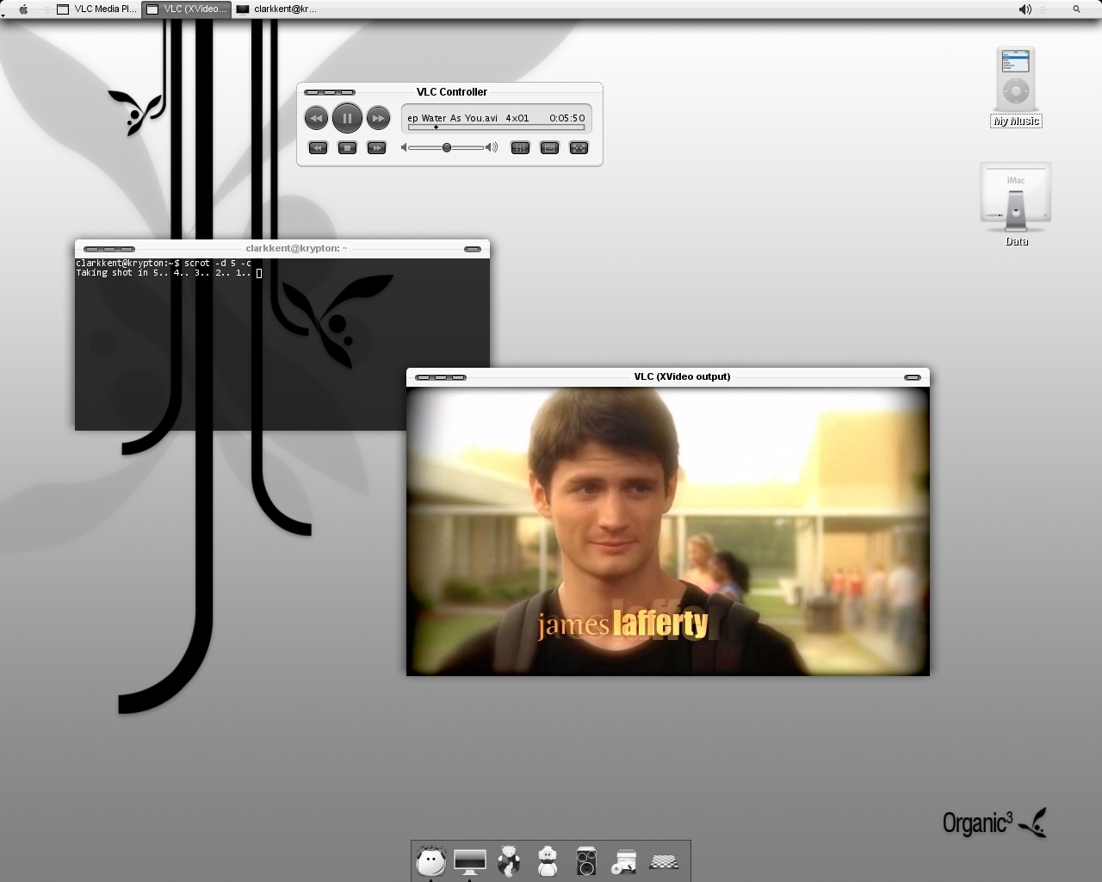Click the window buttons group on XVideo output title bar

click(441, 377)
